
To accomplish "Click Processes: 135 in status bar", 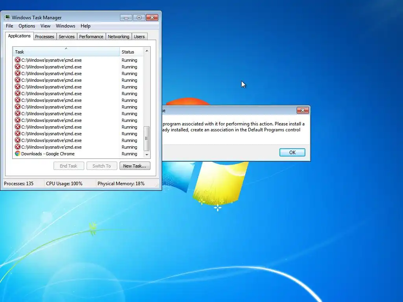I will [x=19, y=184].
